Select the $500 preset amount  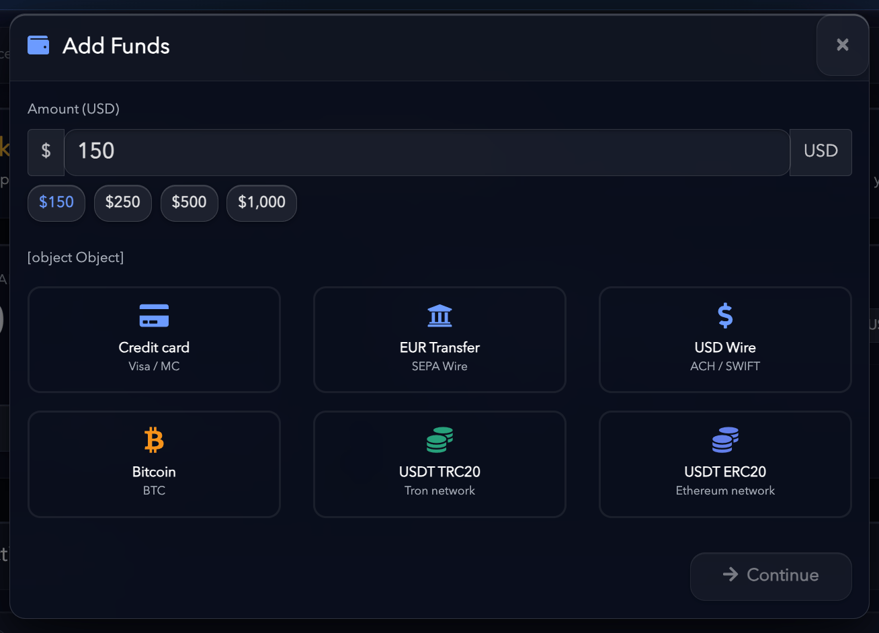pos(190,203)
